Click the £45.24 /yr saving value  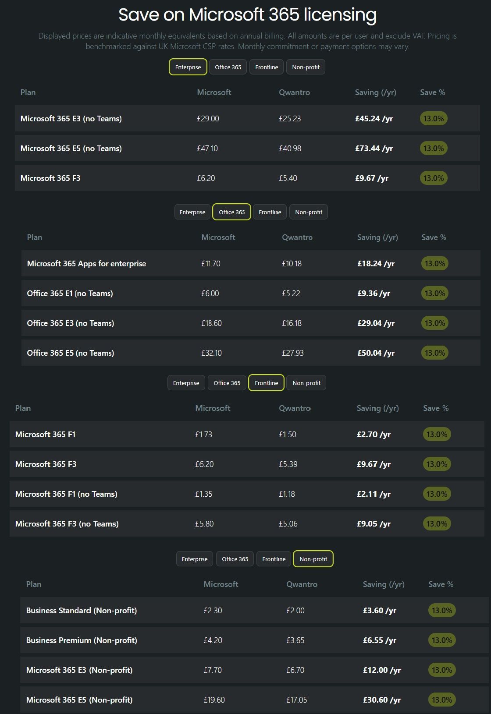pos(374,119)
